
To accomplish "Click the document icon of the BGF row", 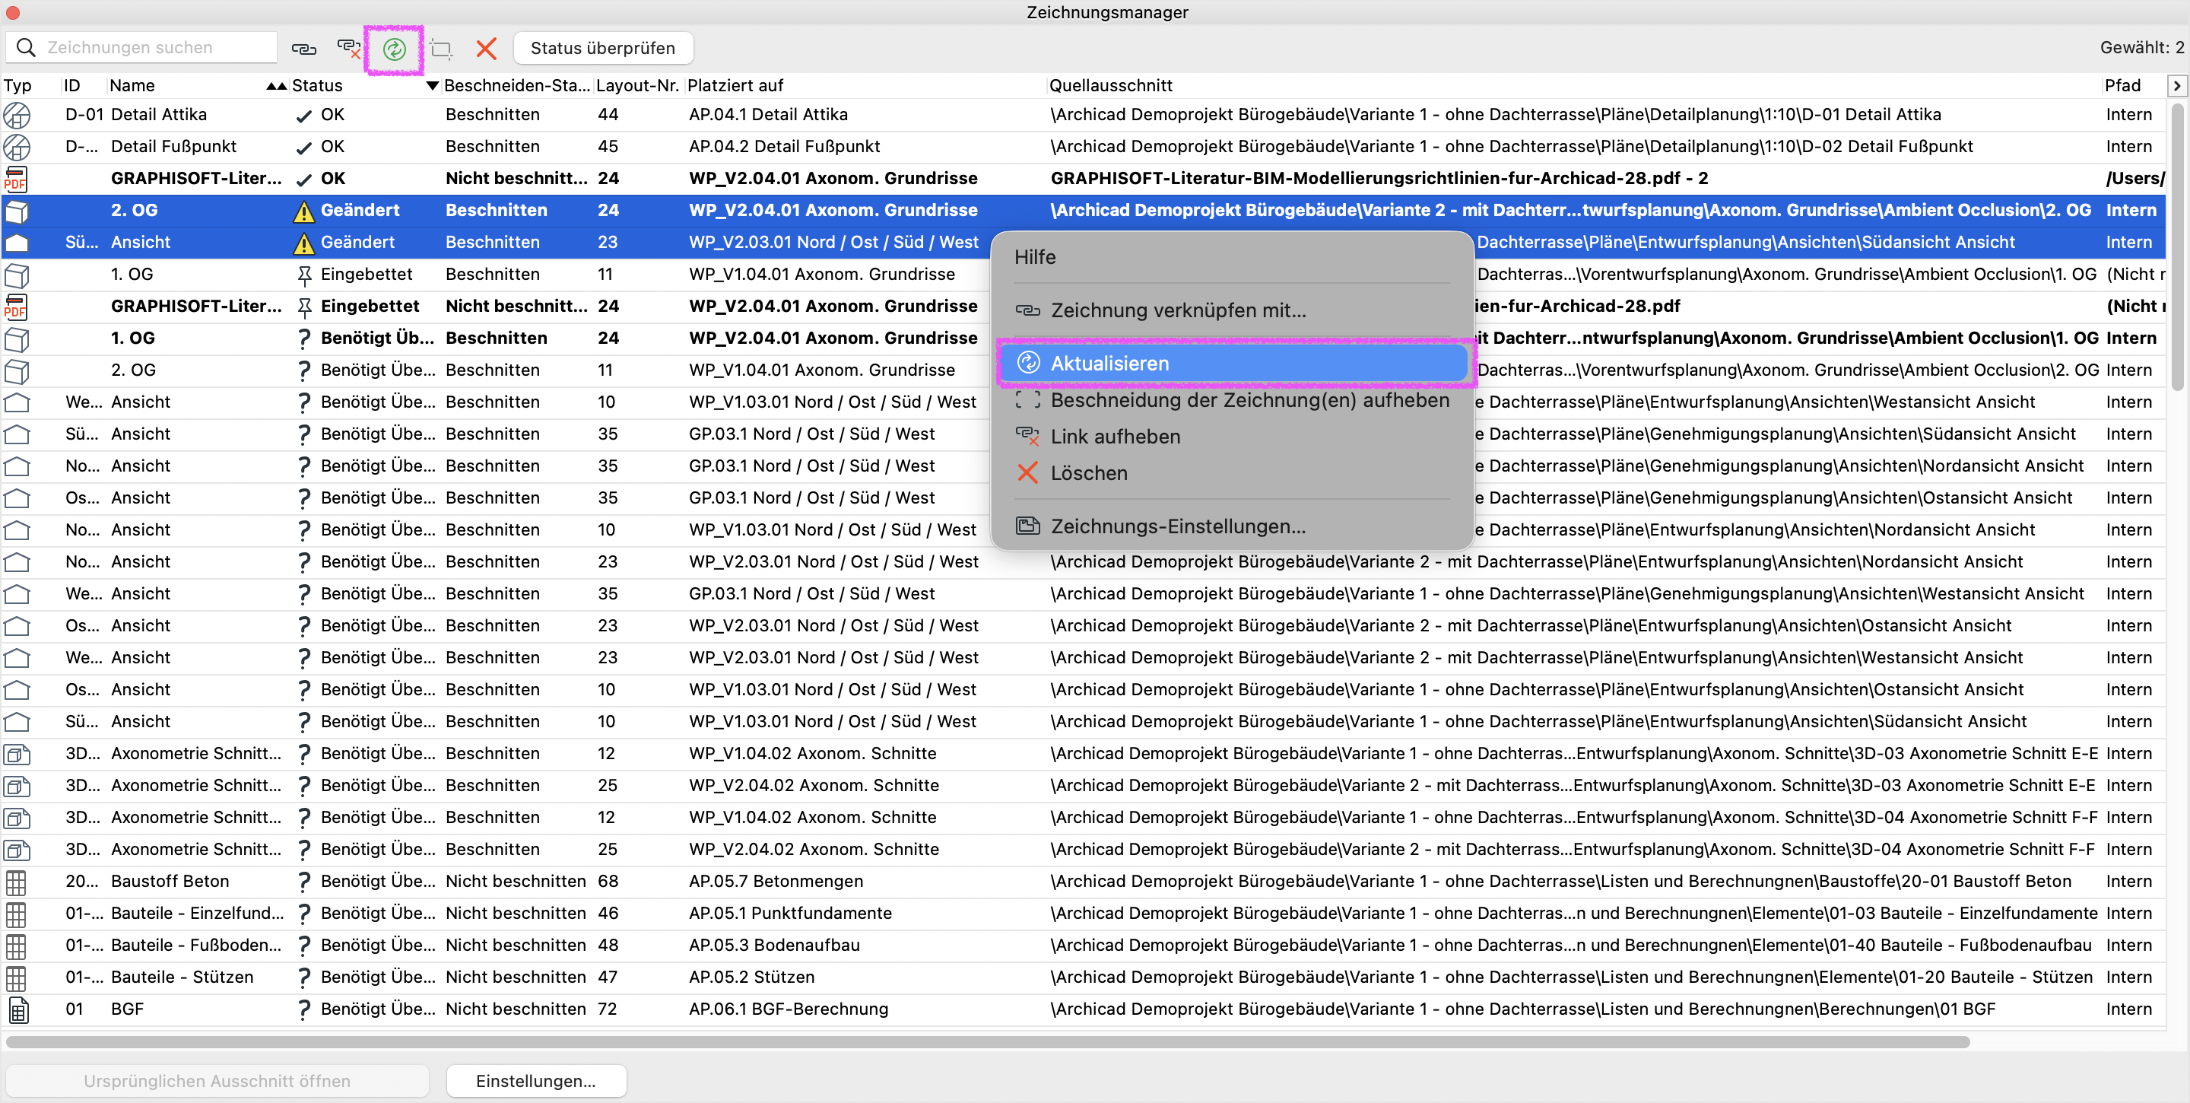I will click(x=17, y=1009).
